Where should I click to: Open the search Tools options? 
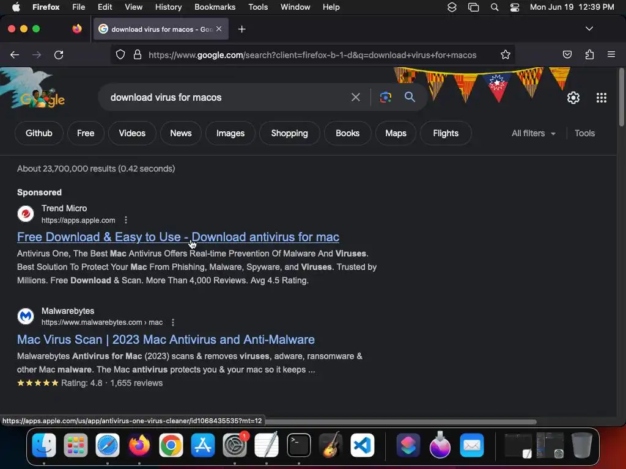[584, 133]
